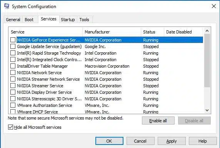Switch to the General tab
The height and width of the screenshot is (148, 220).
[x=13, y=20]
